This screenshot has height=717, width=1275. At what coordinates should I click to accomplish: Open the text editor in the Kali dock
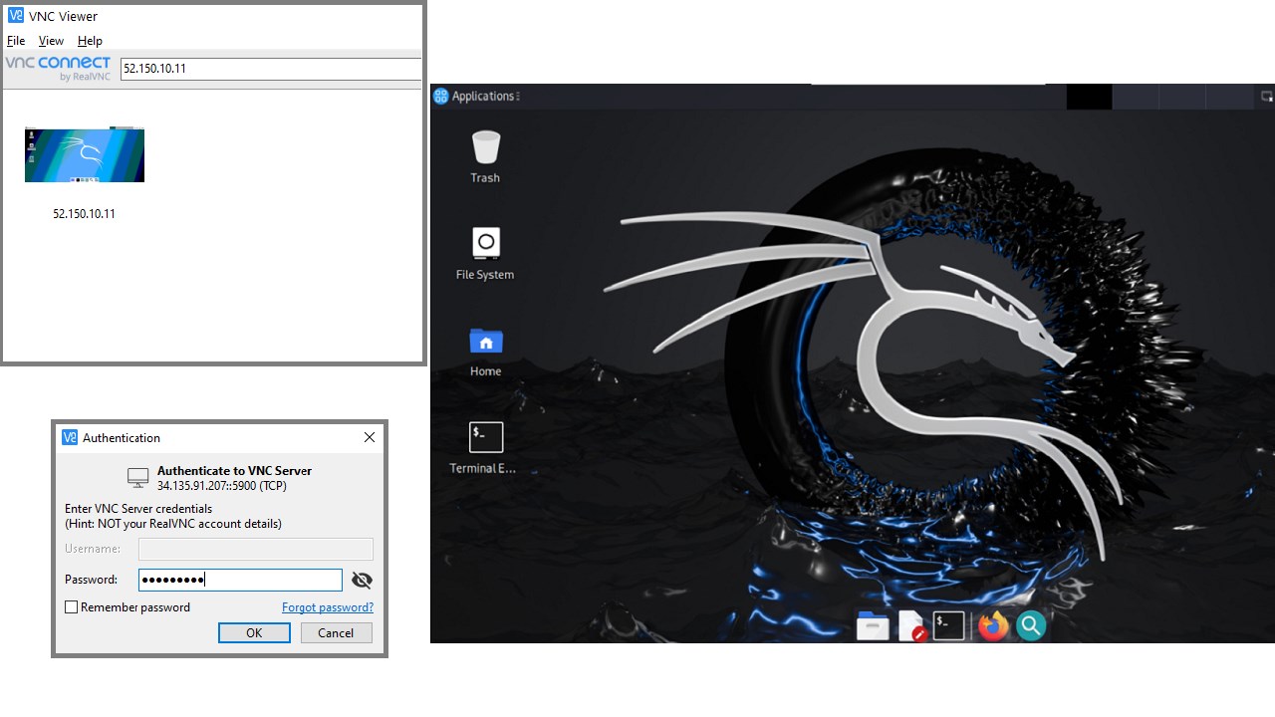pos(911,626)
